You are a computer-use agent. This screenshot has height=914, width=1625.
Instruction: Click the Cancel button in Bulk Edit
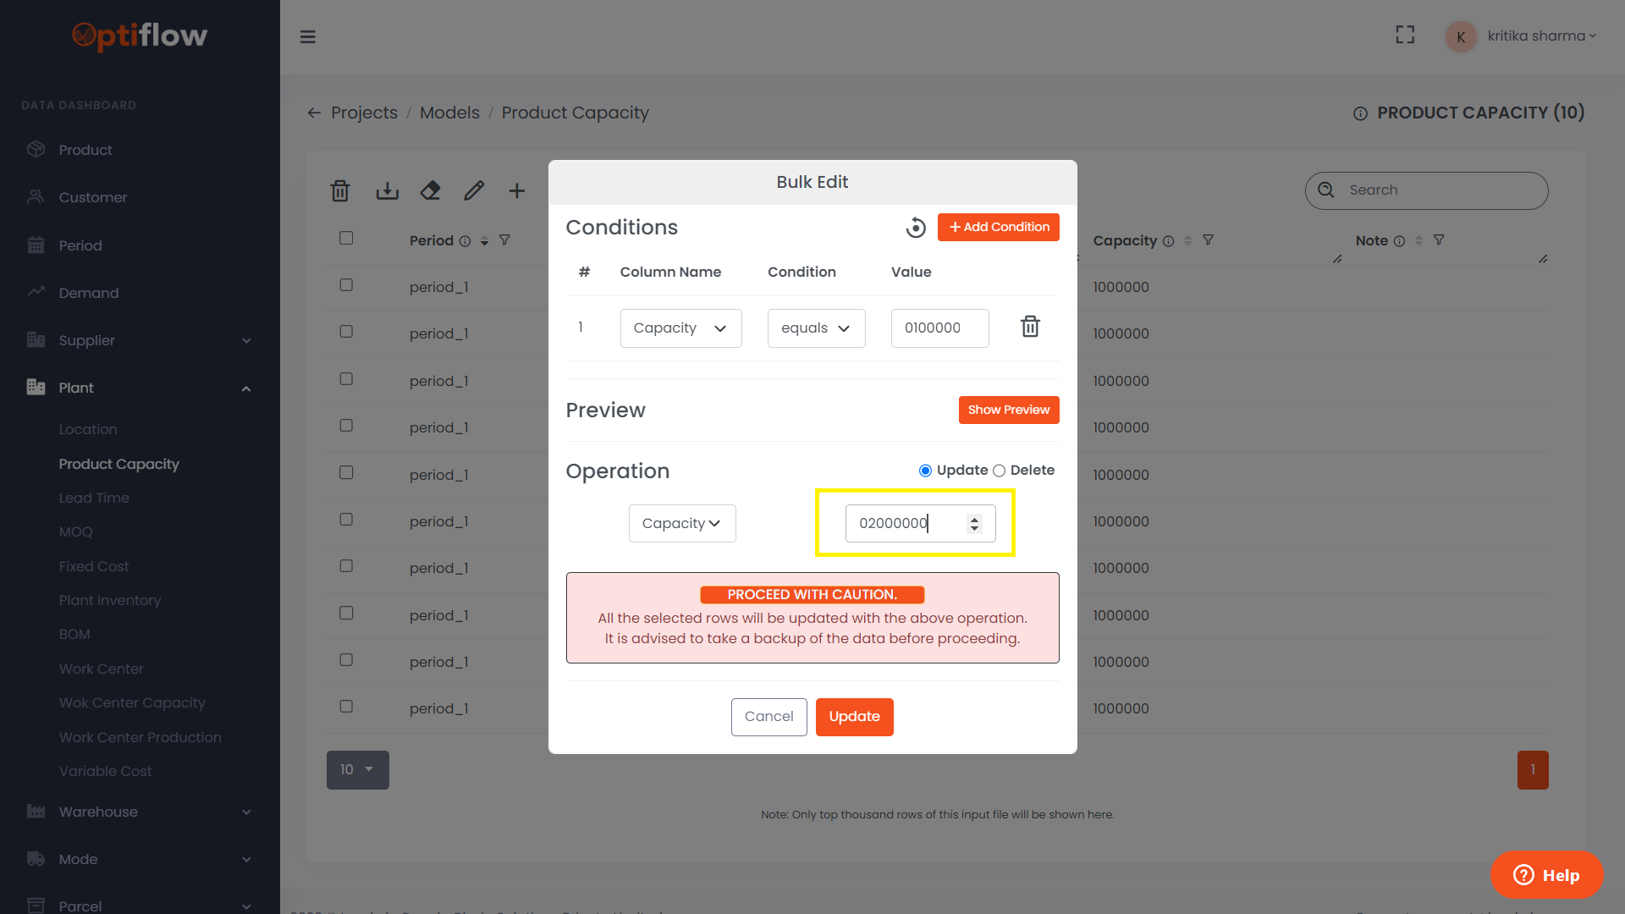(x=768, y=717)
